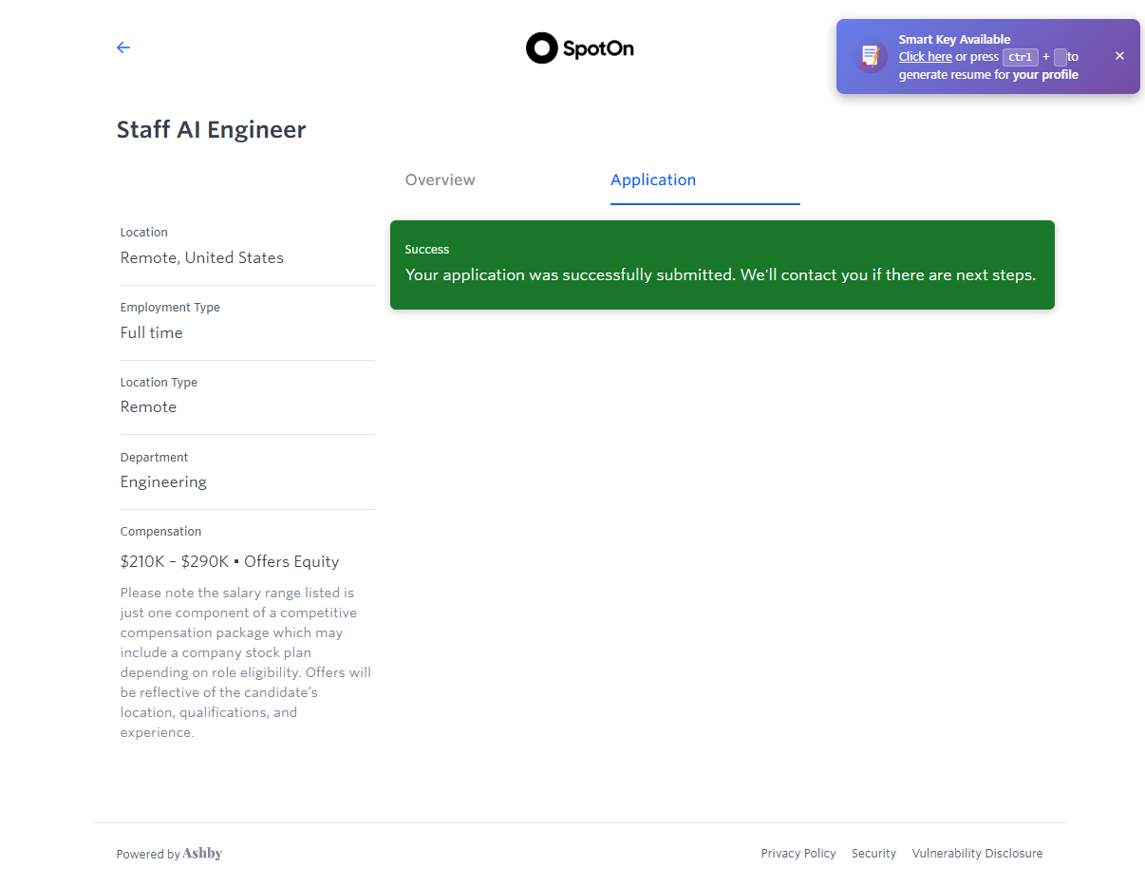Viewport: 1145px width, 886px height.
Task: Open the Overview tab
Action: point(440,180)
